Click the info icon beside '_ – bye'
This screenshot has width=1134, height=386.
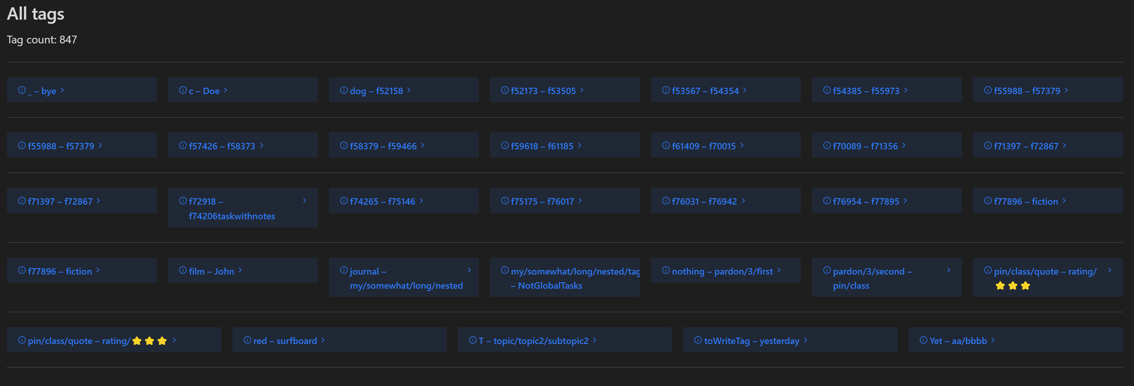pos(21,90)
